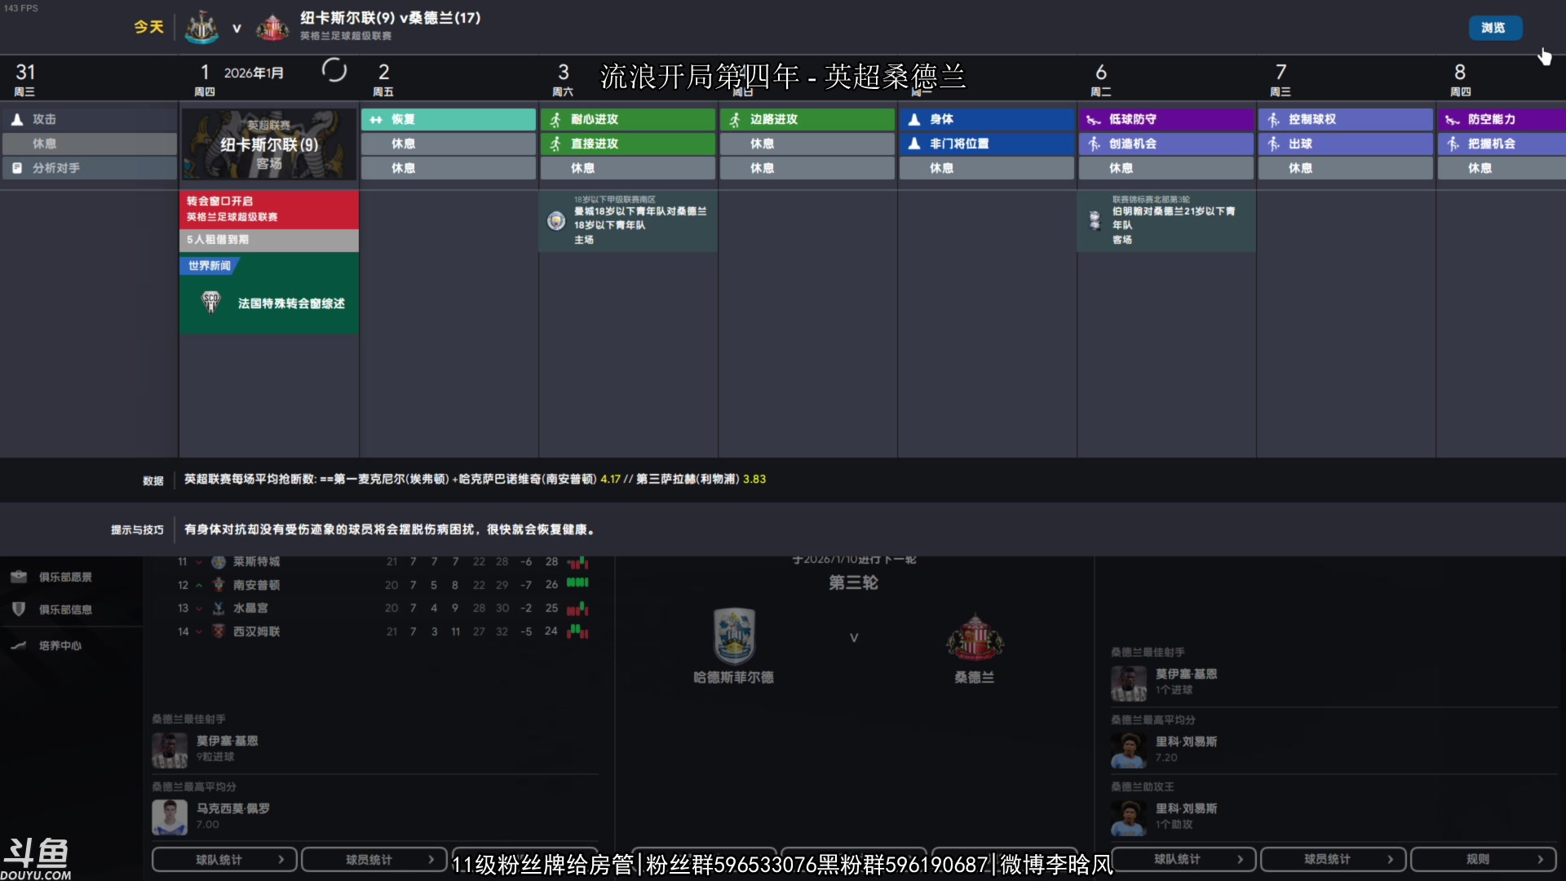Select the 非门将位置 training session
The height and width of the screenshot is (881, 1566).
pos(987,144)
